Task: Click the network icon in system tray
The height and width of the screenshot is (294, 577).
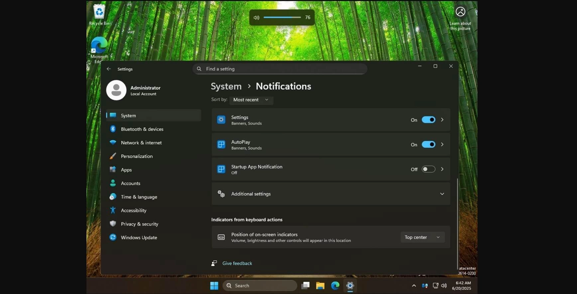Action: pyautogui.click(x=435, y=286)
